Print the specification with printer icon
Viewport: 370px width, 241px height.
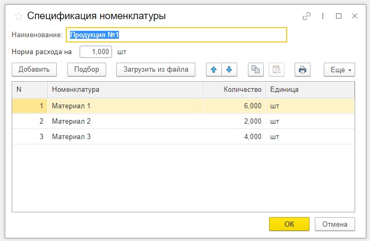click(303, 70)
